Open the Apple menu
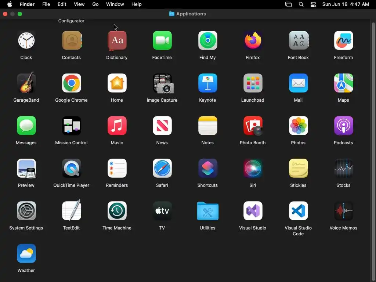This screenshot has width=376, height=282. pyautogui.click(x=10, y=4)
